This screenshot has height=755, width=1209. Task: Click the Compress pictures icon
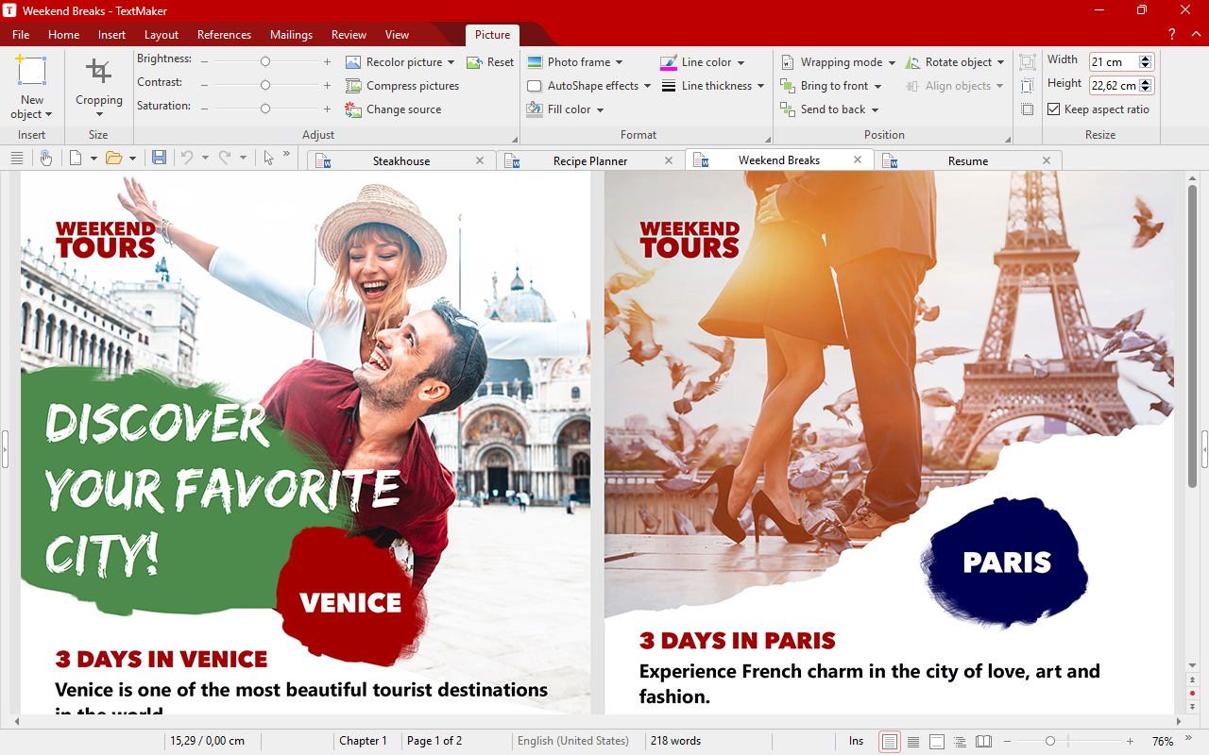[x=353, y=86]
